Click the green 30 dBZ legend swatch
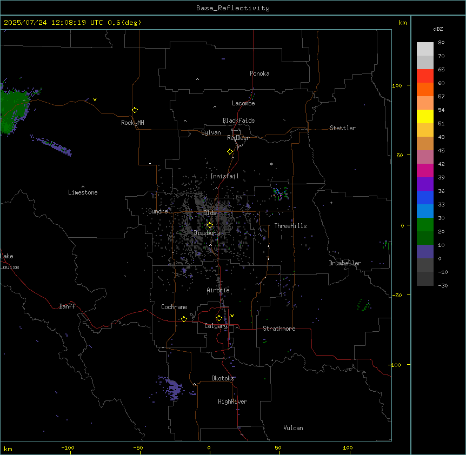 click(425, 225)
